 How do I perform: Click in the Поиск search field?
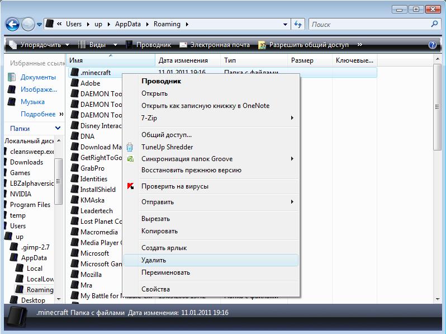pos(369,24)
